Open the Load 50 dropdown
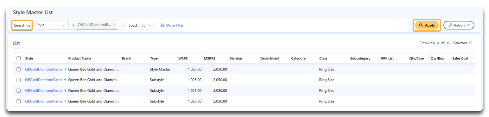The width and height of the screenshot is (489, 117). [146, 25]
